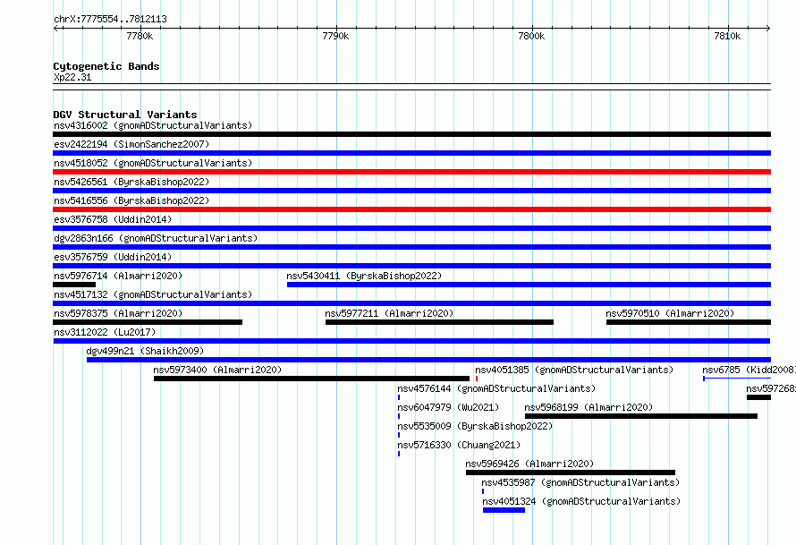Open nsv5973400 Almarri2020 variant
The height and width of the screenshot is (545, 796).
[x=217, y=370]
